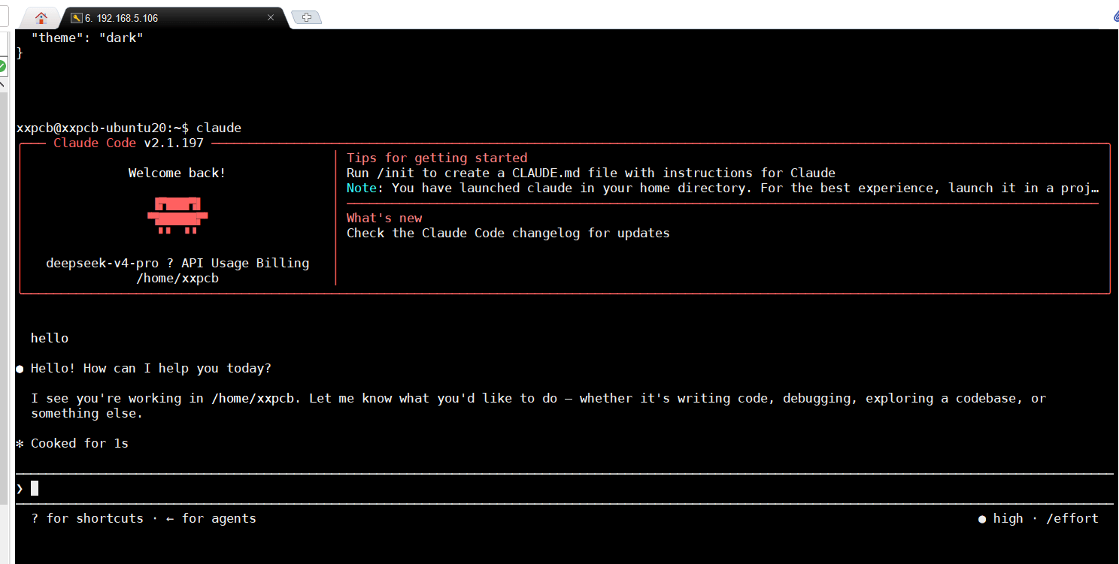The height and width of the screenshot is (564, 1119).
Task: Click "deepseek-v4-pro ? API Usage Billing" line
Action: coord(177,263)
